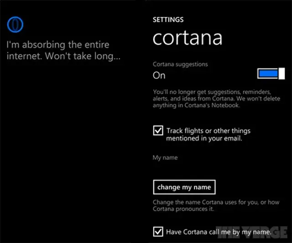
Task: Click the blue filled area of switch
Action: [x=267, y=74]
